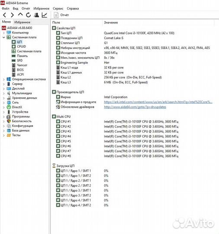Viewport: 219px width, 234px height.
Task: Click the Компьютер monitor icon
Action: tap(9, 32)
